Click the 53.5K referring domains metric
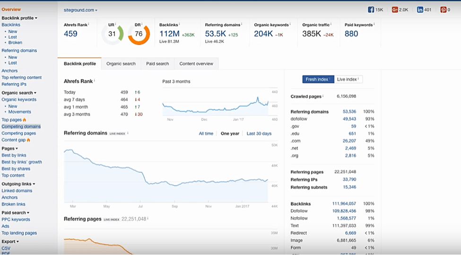461x255 pixels. point(216,34)
